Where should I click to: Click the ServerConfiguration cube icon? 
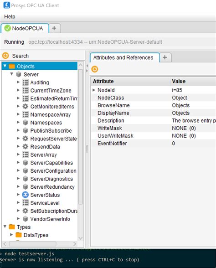point(26,171)
